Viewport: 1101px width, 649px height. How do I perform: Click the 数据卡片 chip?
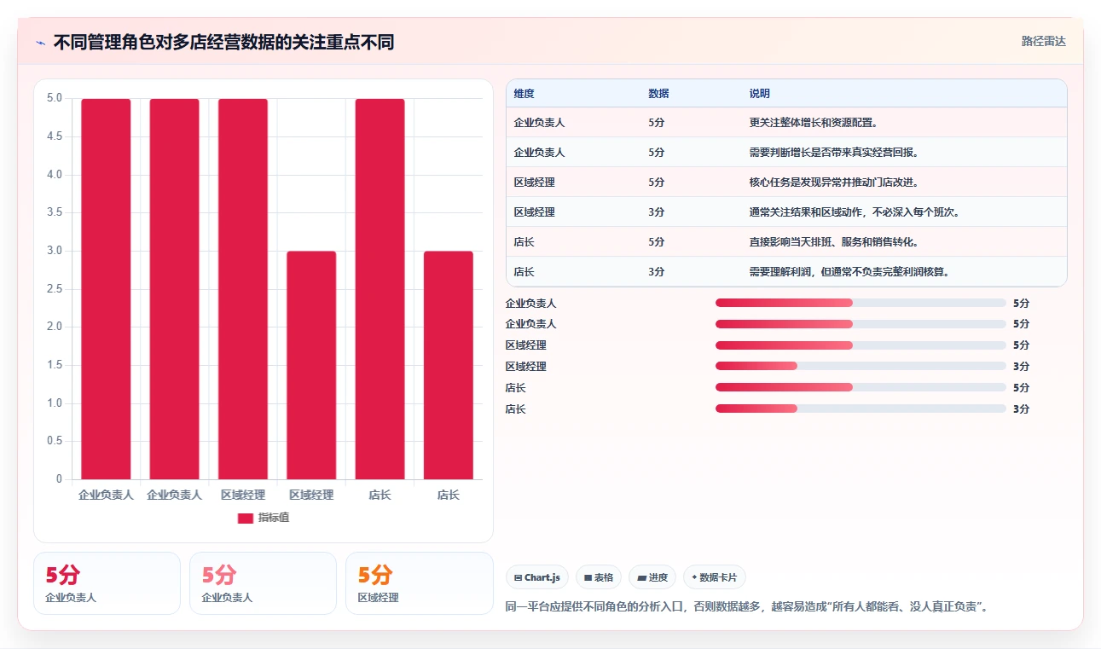pos(715,577)
